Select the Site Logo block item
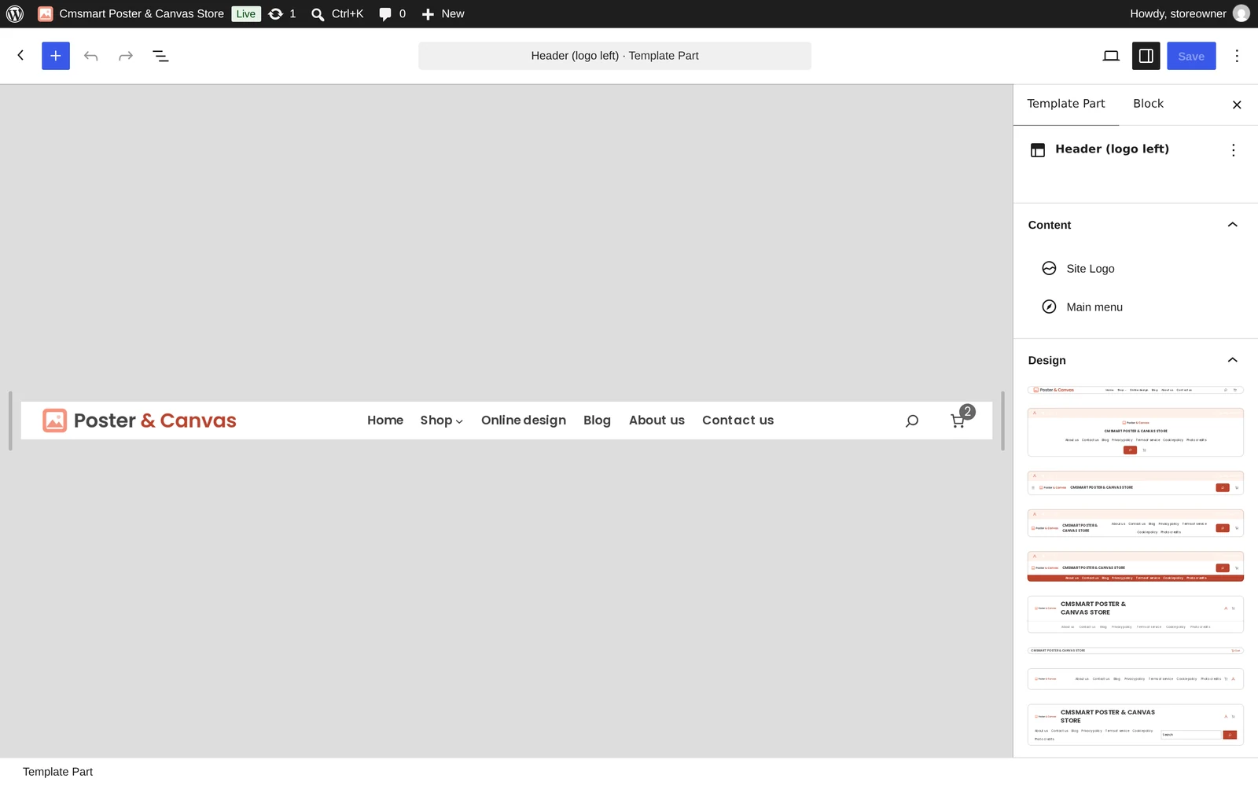The width and height of the screenshot is (1258, 786). (x=1135, y=269)
